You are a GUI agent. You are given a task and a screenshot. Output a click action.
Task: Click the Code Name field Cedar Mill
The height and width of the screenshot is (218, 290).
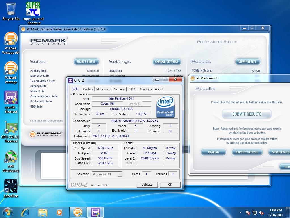[107, 104]
